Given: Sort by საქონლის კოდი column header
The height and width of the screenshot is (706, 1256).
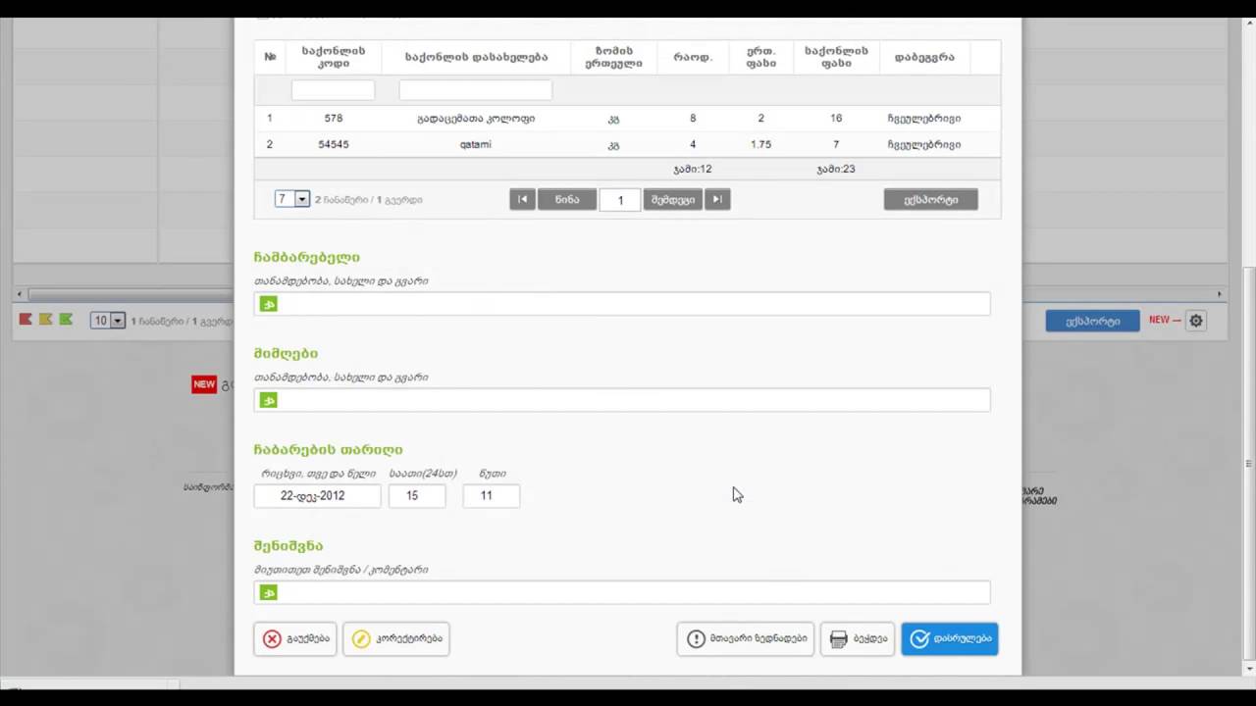Looking at the screenshot, I should click(334, 57).
